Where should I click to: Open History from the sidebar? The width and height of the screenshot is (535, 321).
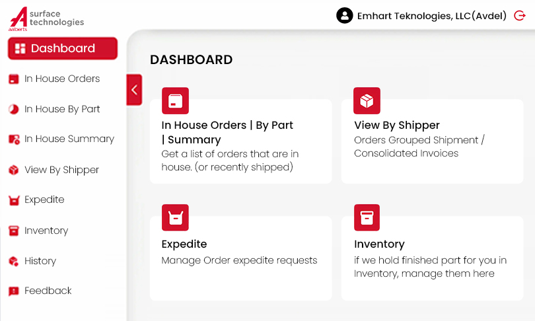click(x=40, y=261)
